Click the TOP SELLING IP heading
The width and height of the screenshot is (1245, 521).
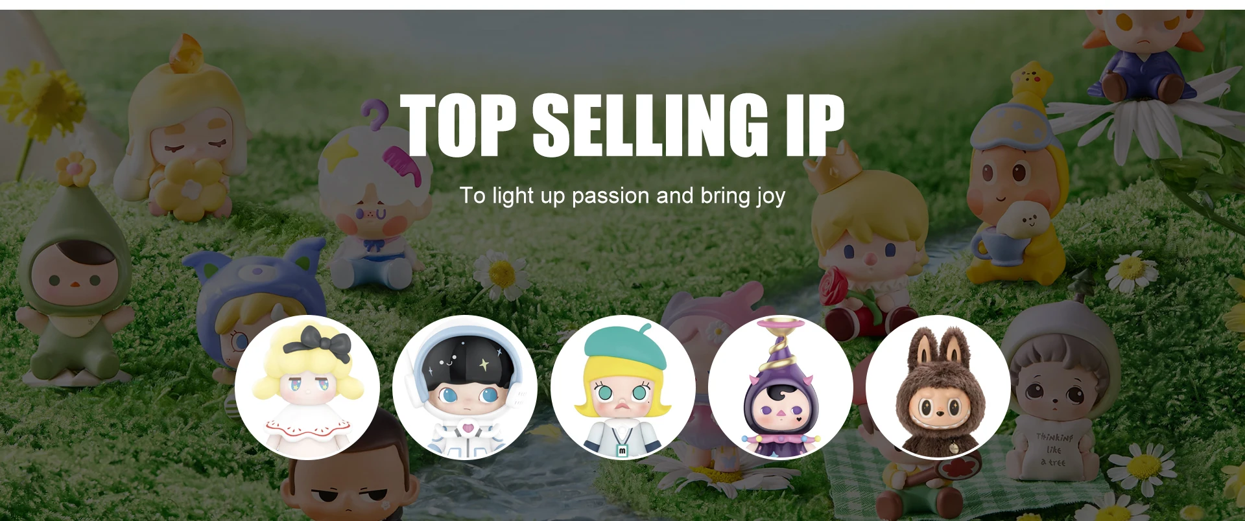pos(622,124)
